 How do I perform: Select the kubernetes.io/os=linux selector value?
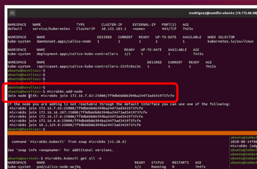pos(230,41)
